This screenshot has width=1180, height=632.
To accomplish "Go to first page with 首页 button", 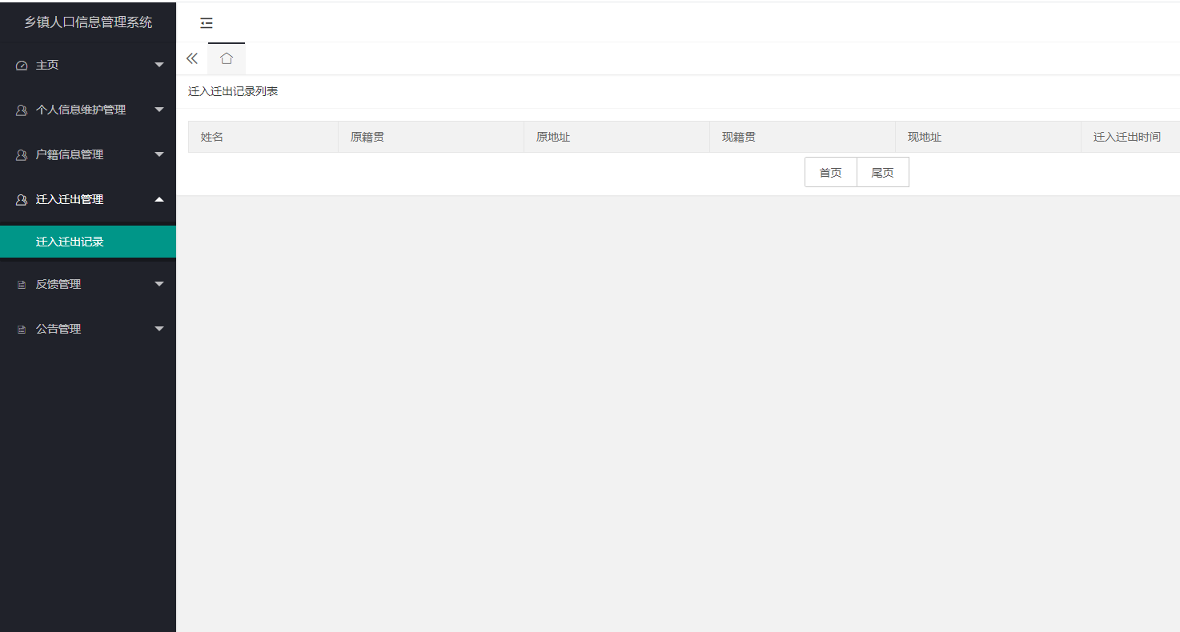I will (831, 172).
